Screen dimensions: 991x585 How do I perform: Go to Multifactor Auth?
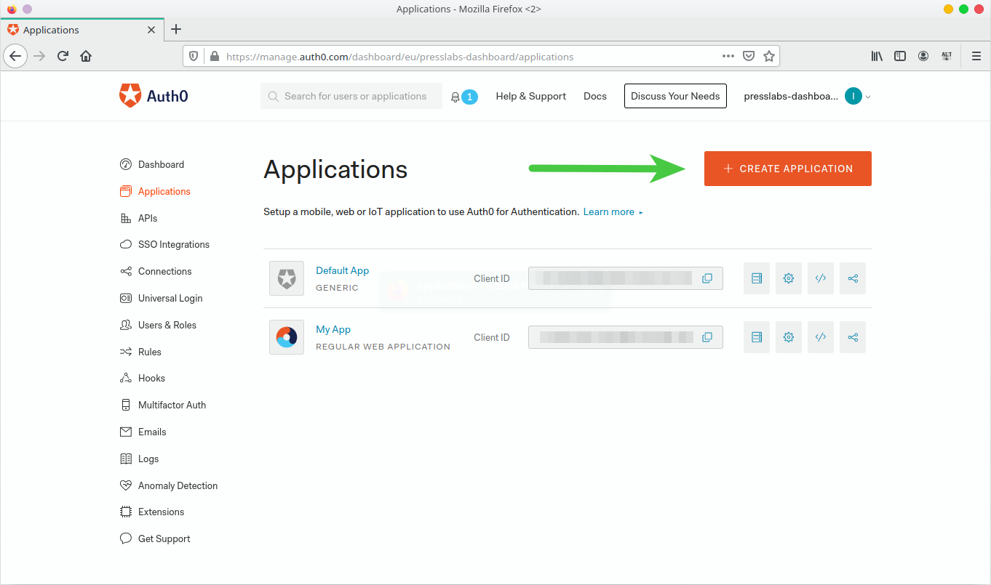tap(172, 405)
